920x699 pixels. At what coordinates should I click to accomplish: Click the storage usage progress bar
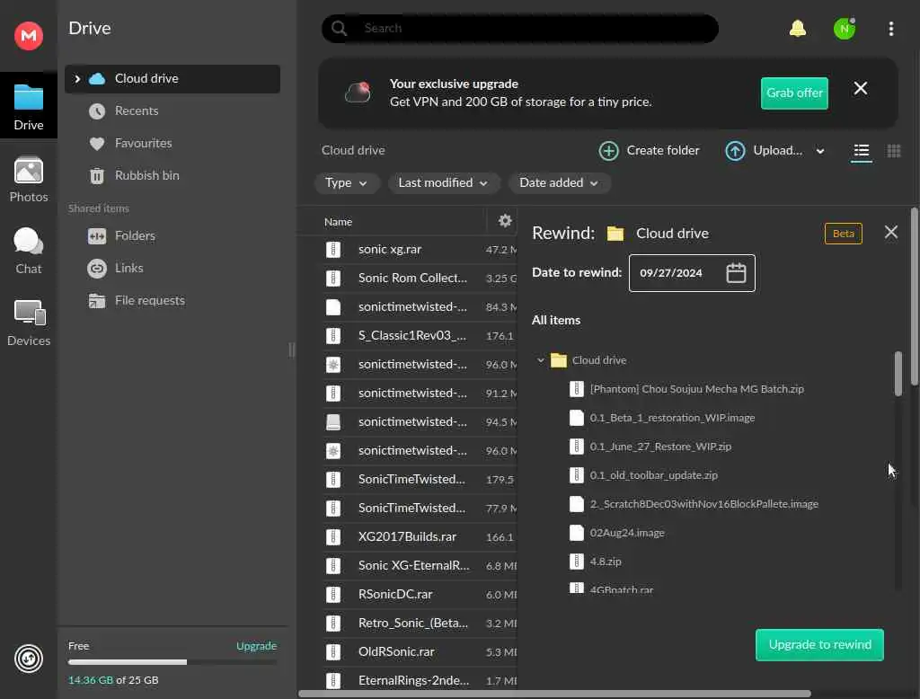[x=172, y=662]
